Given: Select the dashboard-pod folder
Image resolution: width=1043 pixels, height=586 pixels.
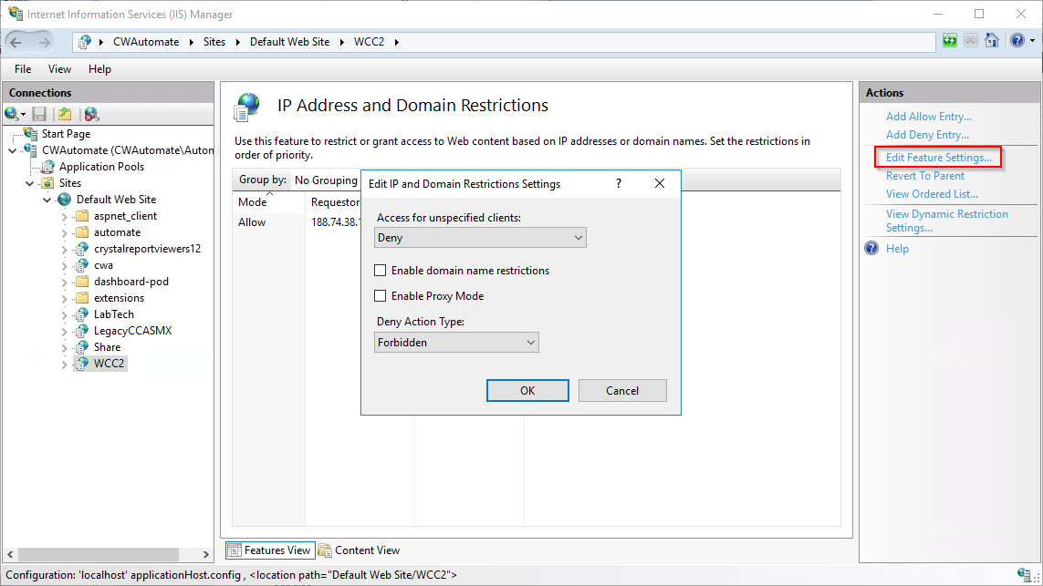Looking at the screenshot, I should (131, 282).
